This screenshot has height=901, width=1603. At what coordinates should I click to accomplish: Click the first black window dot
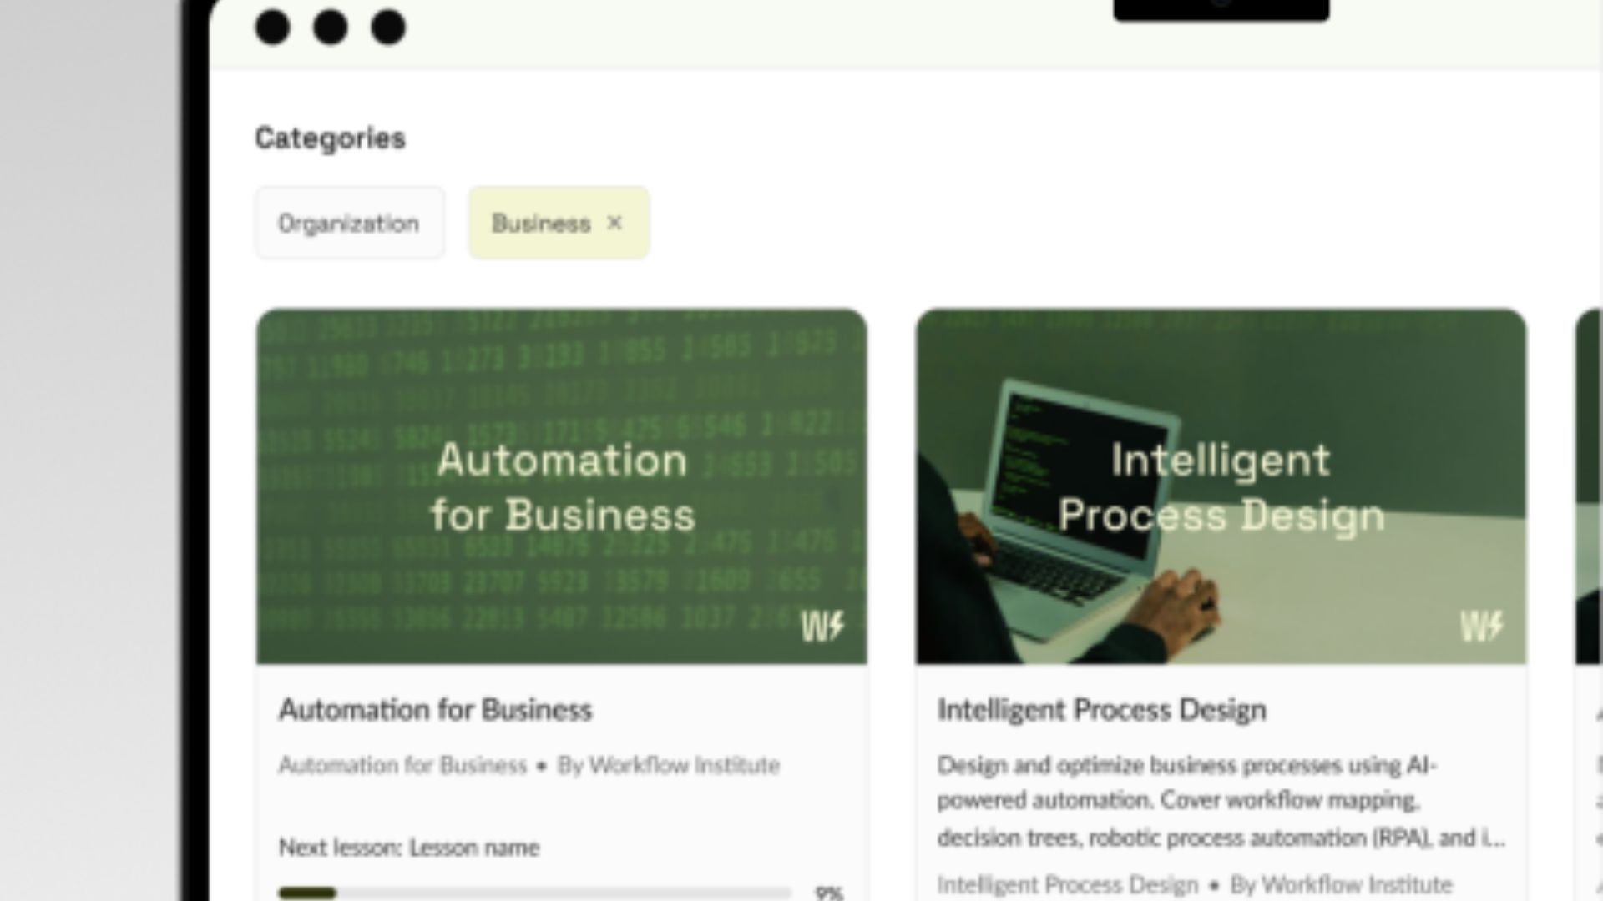(273, 27)
